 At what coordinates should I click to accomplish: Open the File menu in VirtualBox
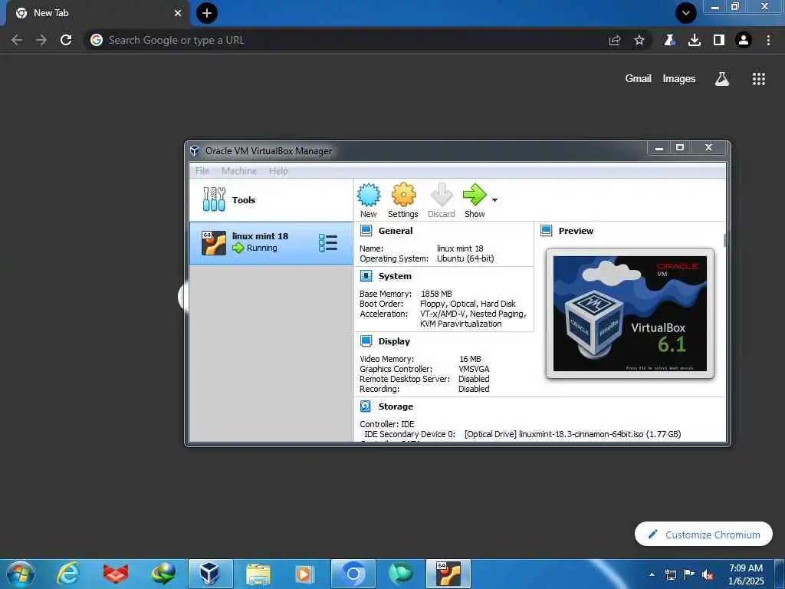[x=202, y=171]
